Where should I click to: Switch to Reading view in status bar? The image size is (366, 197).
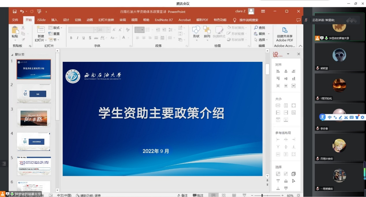click(x=234, y=195)
